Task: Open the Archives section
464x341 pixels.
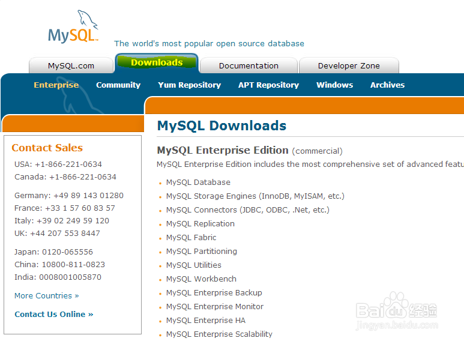Action: point(387,85)
